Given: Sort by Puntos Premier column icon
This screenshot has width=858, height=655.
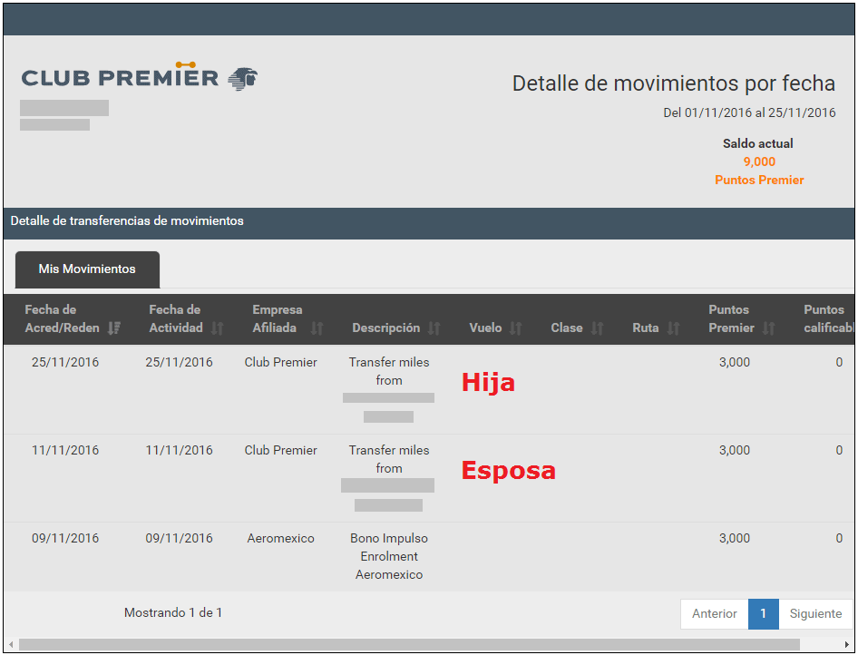Looking at the screenshot, I should pyautogui.click(x=769, y=327).
